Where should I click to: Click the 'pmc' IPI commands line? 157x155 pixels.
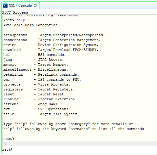point(42,79)
